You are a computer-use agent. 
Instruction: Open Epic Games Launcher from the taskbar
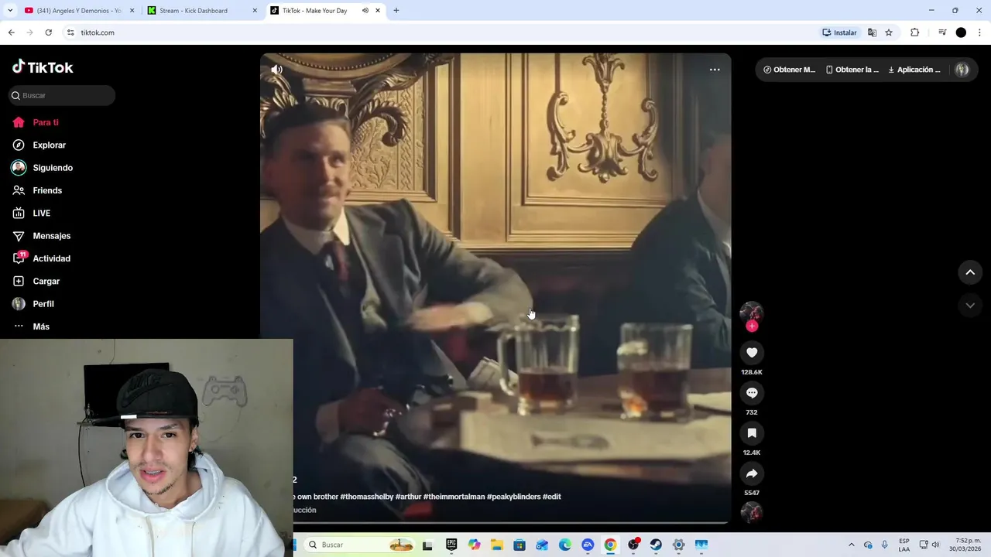[451, 545]
